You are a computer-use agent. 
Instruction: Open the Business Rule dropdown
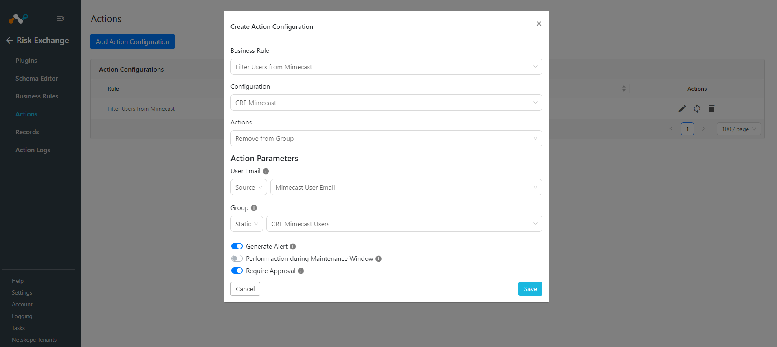(386, 67)
